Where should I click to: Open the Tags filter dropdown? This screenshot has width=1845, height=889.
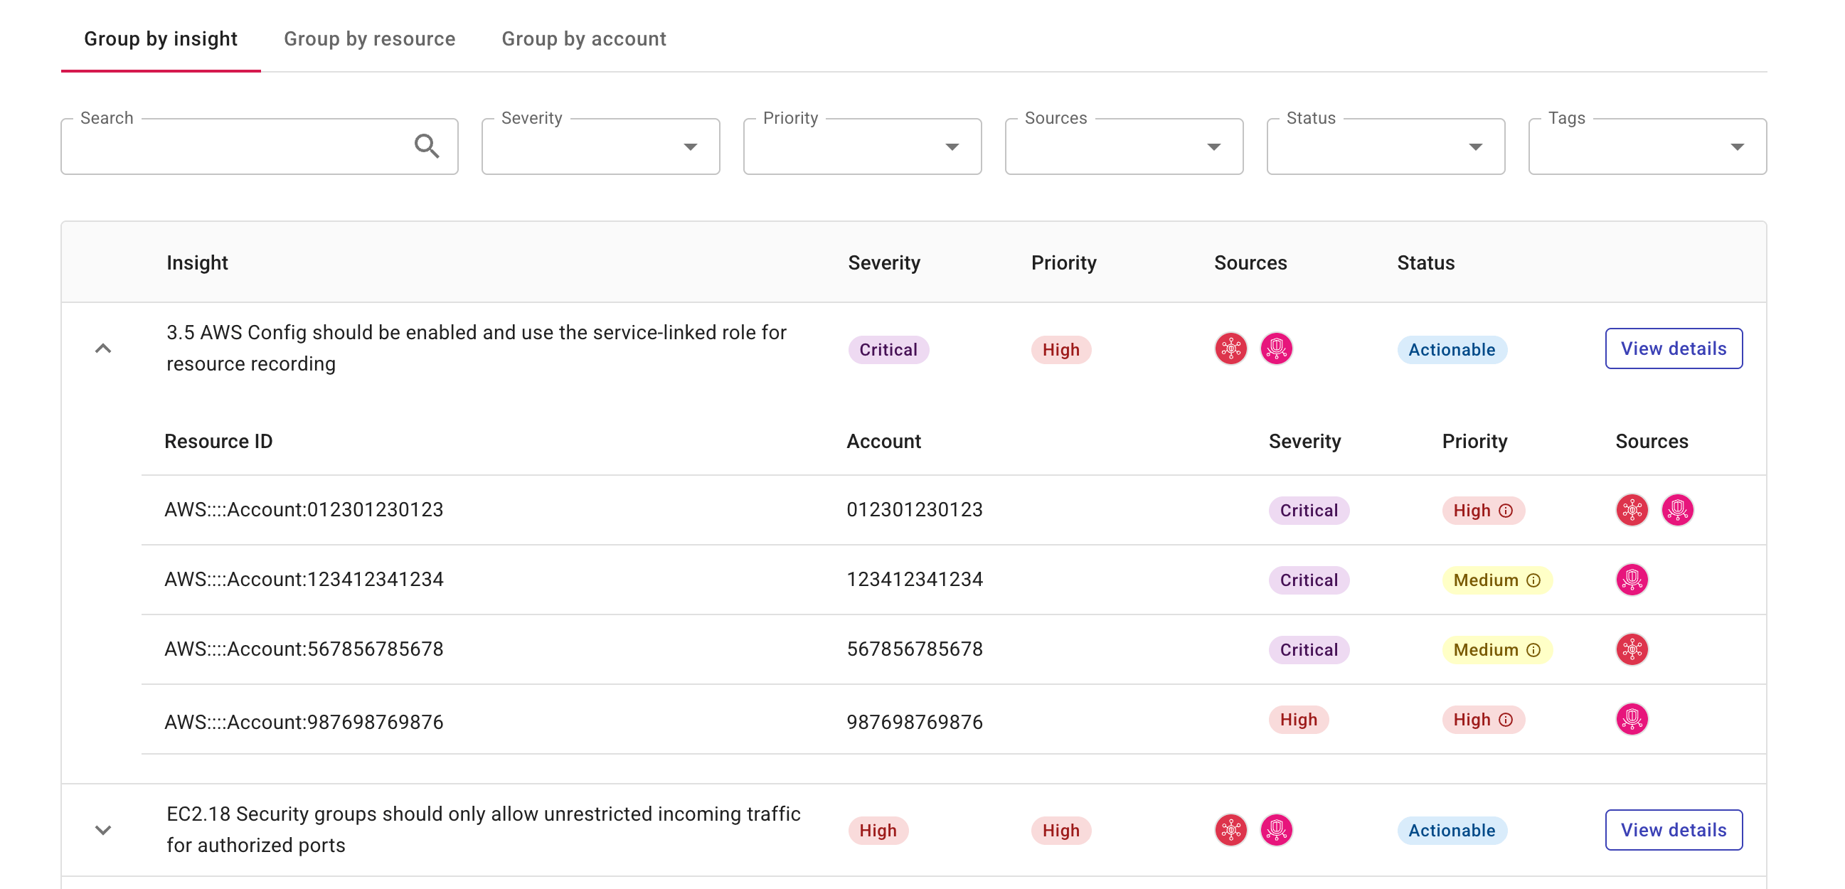(x=1738, y=146)
